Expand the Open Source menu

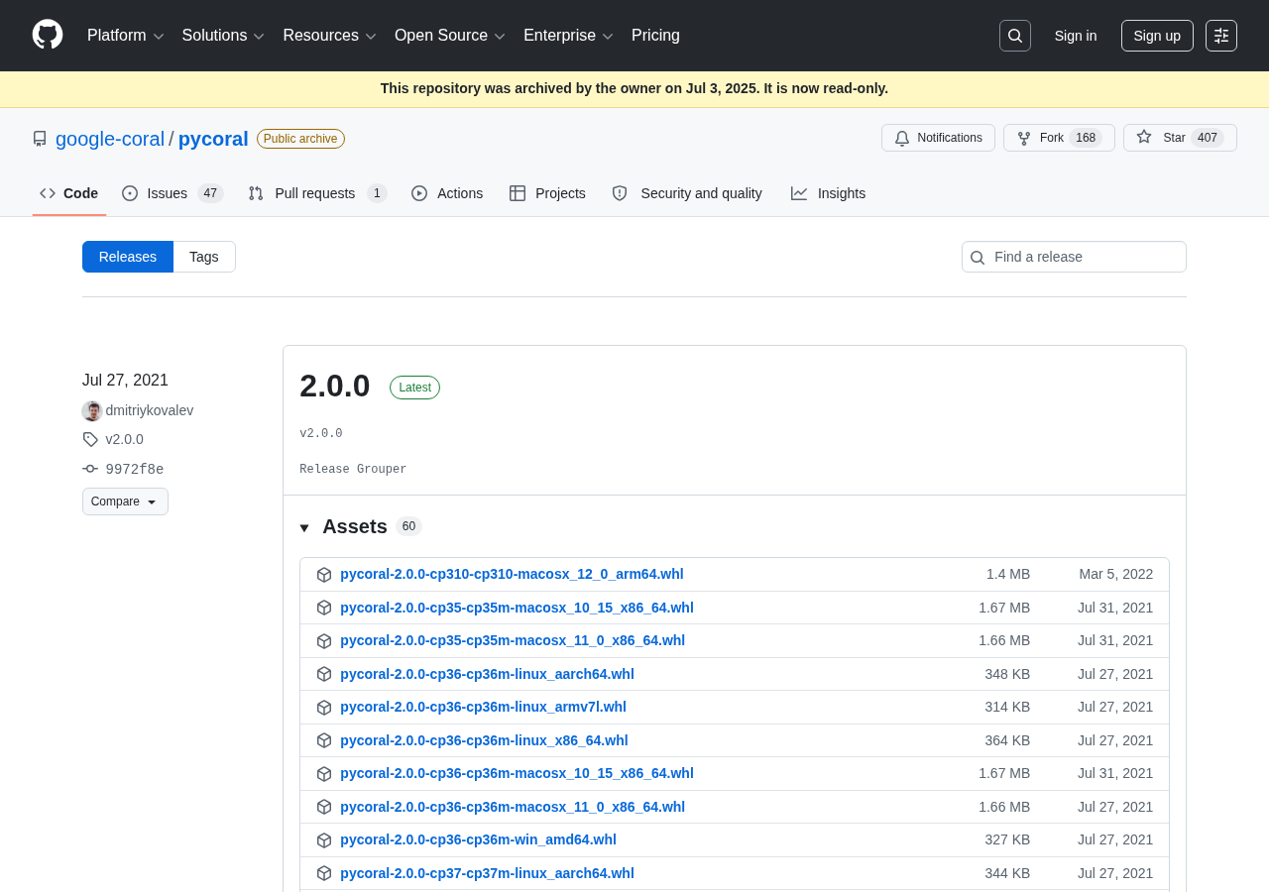pos(450,36)
